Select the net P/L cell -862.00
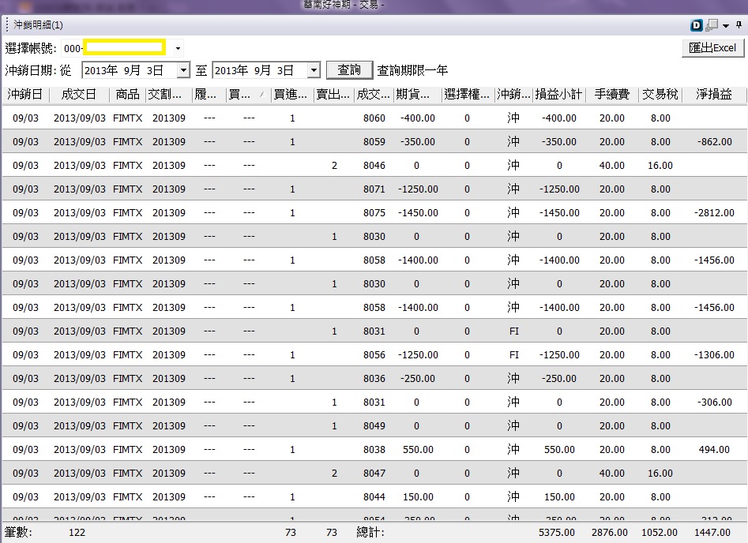Viewport: 748px width, 543px height. click(714, 141)
